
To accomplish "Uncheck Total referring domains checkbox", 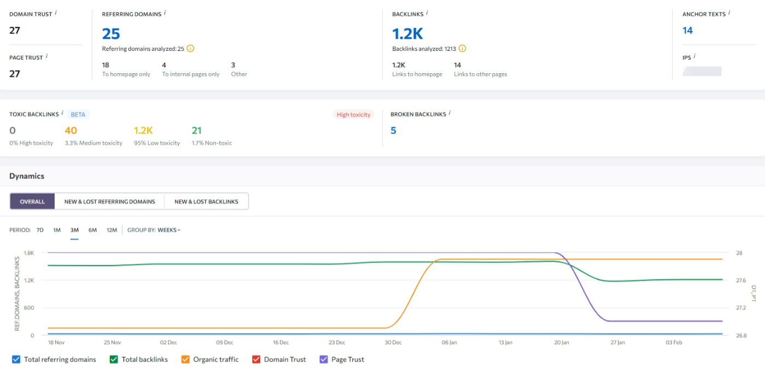I will coord(16,359).
